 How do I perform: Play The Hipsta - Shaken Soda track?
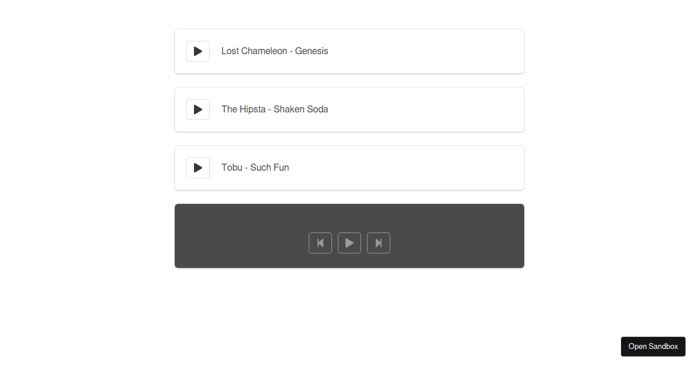click(198, 110)
